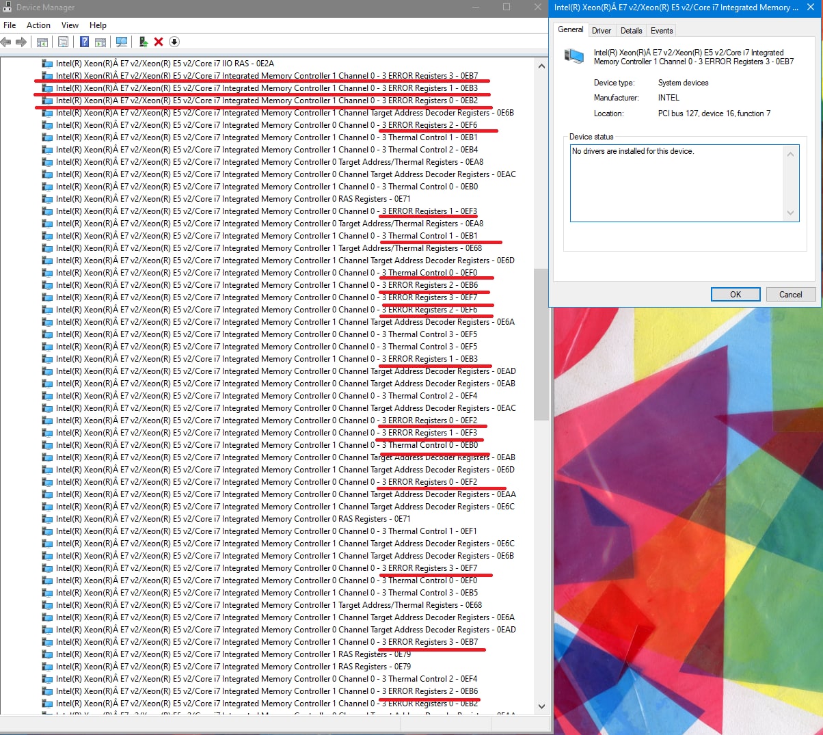
Task: Switch to the Details tab
Action: pos(631,31)
